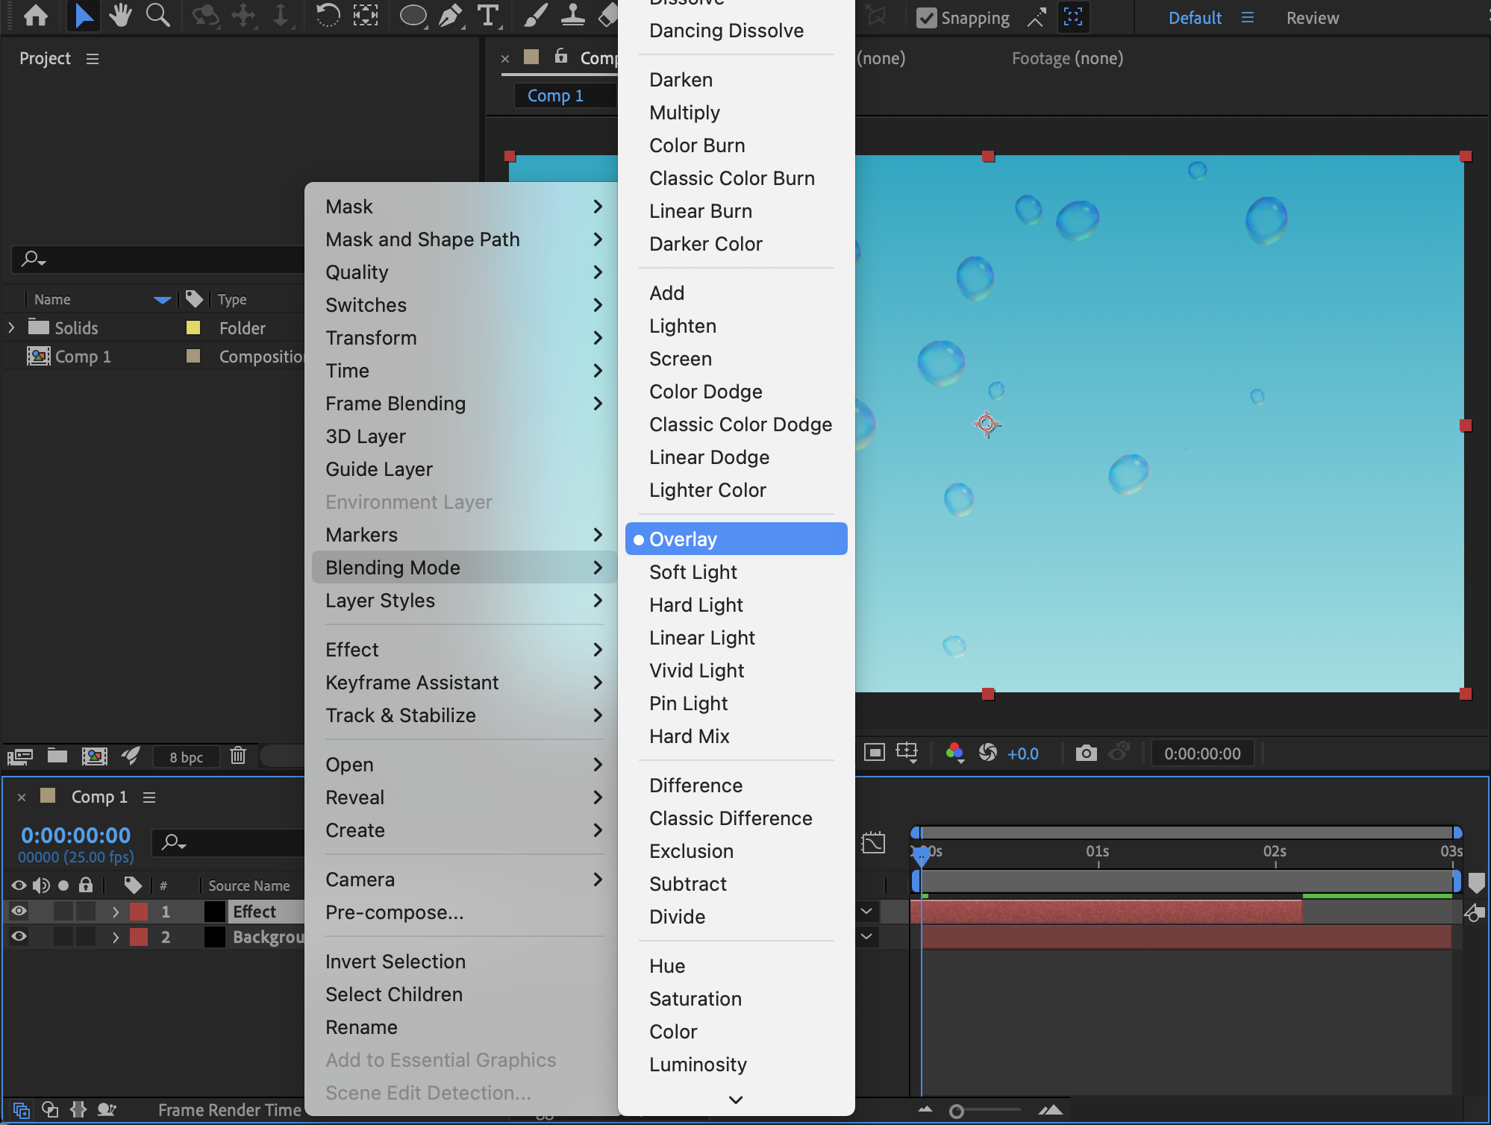The width and height of the screenshot is (1491, 1125).
Task: Select the Zoom magnifier tool
Action: (x=157, y=16)
